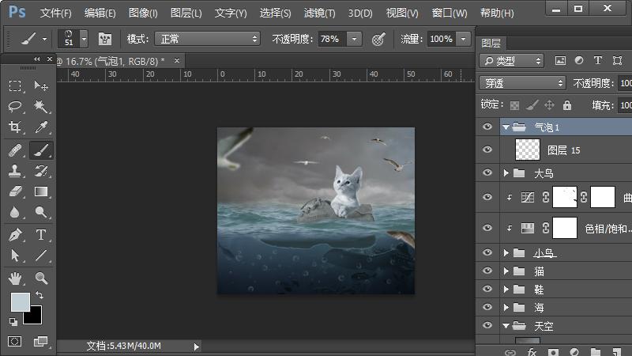Image resolution: width=632 pixels, height=356 pixels.
Task: Select the Crop tool
Action: pos(15,127)
